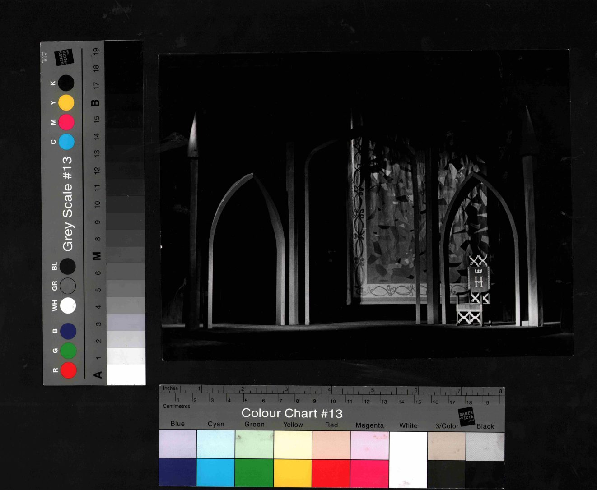Click the "Centimetres" ruler label
This screenshot has width=597, height=490.
coord(176,406)
